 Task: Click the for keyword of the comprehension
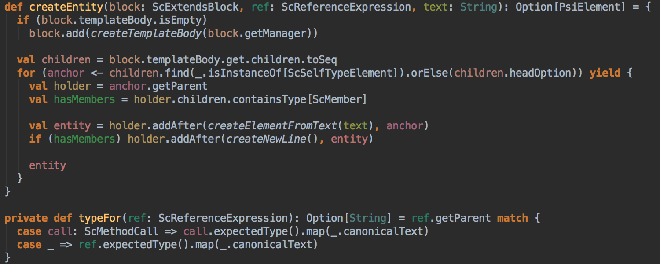pos(26,73)
